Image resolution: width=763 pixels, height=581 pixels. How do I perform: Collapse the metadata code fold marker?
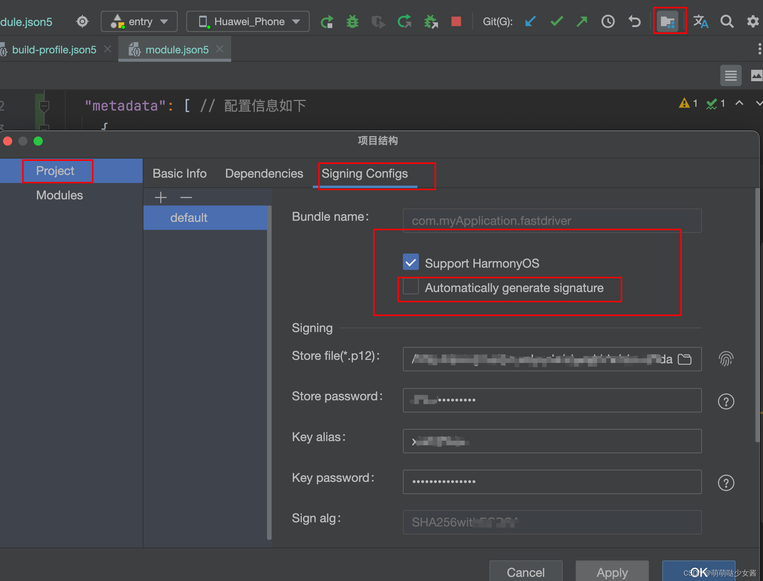44,105
